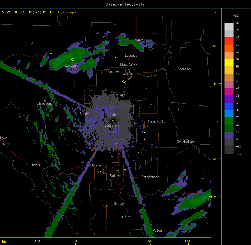Click the Calgary city label
Screen dimensions: 251x245
116,175
